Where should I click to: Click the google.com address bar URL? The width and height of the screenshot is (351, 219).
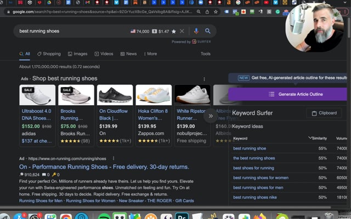(102, 11)
